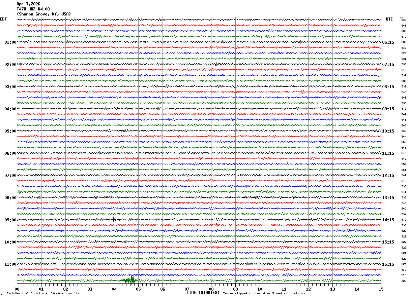Screen dimensions: 408x298
Task: Click minute tick '11' on the time axis
Action: [284, 289]
